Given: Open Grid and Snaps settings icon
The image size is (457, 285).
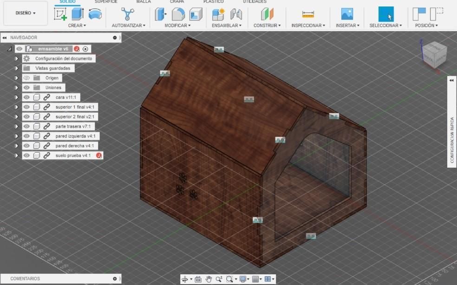Looking at the screenshot, I should (x=255, y=279).
